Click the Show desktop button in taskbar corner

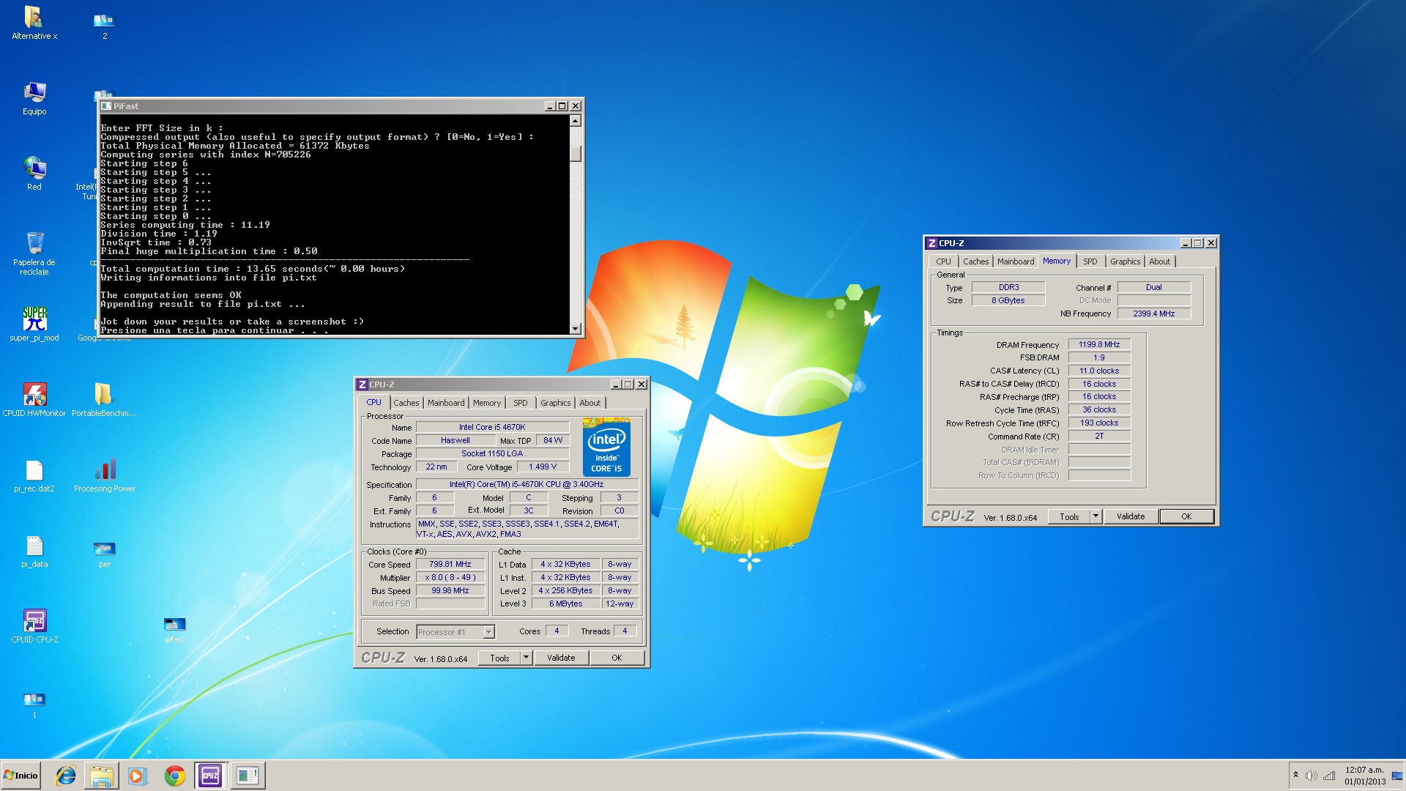1399,776
